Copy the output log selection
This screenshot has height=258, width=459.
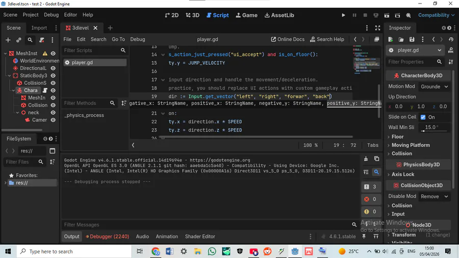(376, 159)
